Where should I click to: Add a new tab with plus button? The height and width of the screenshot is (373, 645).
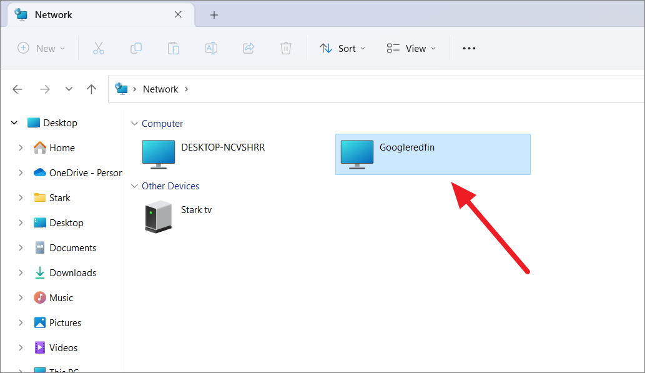click(214, 15)
